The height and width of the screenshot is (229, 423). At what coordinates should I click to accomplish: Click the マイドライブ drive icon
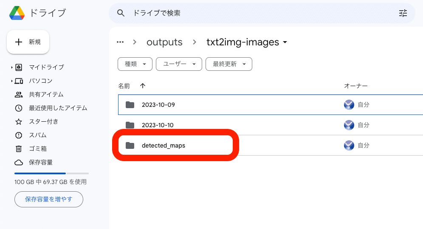pyautogui.click(x=19, y=67)
